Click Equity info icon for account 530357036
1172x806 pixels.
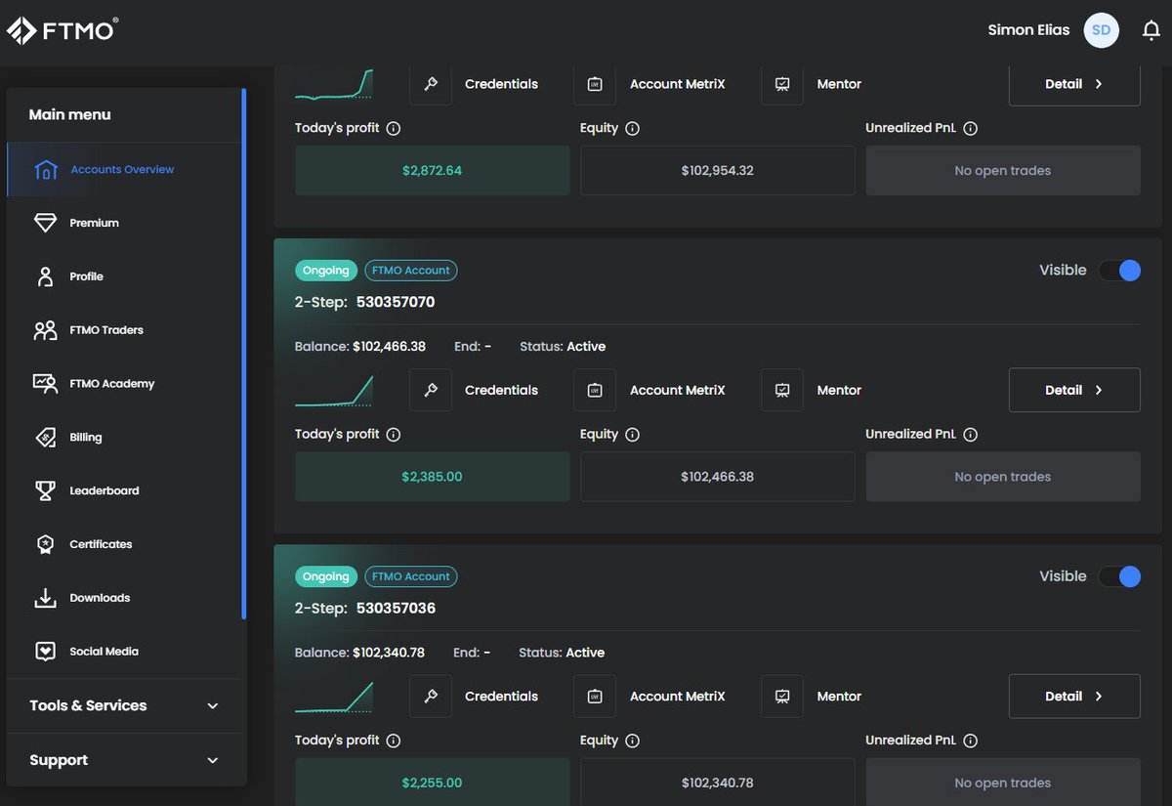pyautogui.click(x=633, y=741)
